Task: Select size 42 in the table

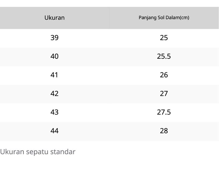Action: pos(54,93)
